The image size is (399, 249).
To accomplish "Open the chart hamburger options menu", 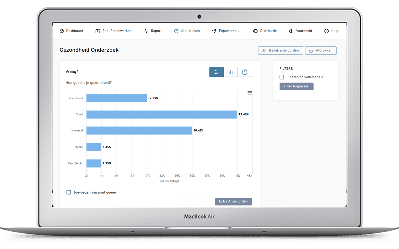I will coord(250,93).
